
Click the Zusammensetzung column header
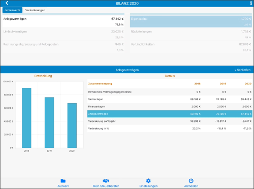click(100, 84)
